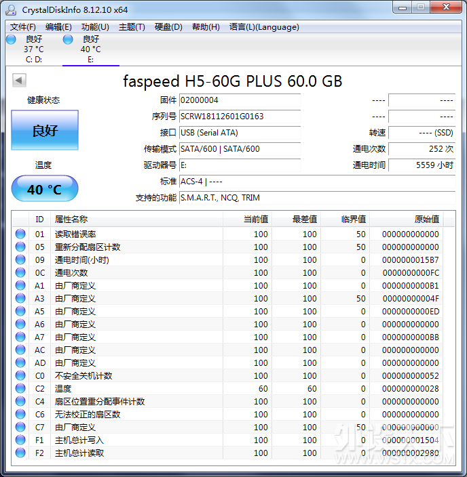Click raw value 0000000000B1
467x477 pixels.
tap(410, 286)
